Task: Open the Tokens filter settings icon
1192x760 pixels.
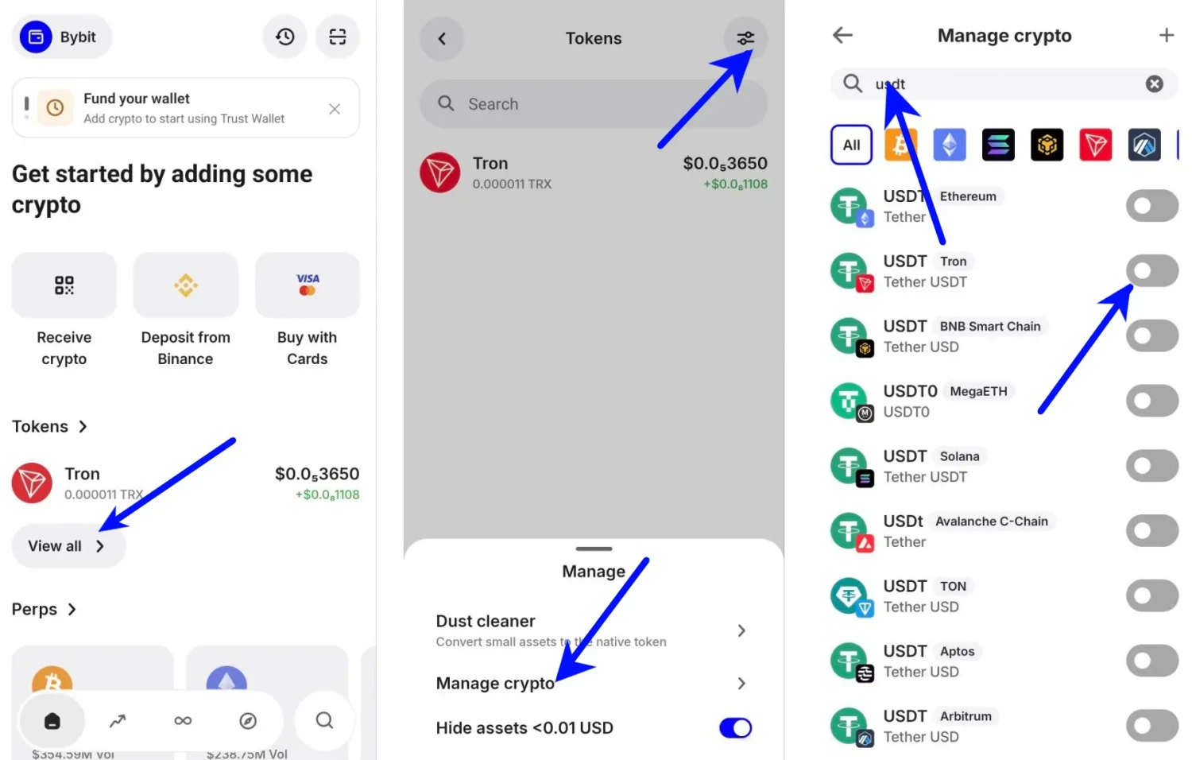Action: 745,38
